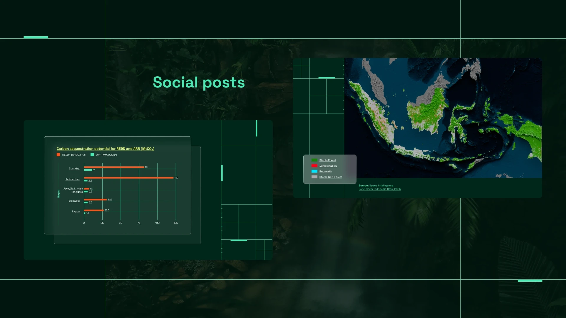Select the Social posts heading
This screenshot has width=566, height=318.
click(199, 82)
